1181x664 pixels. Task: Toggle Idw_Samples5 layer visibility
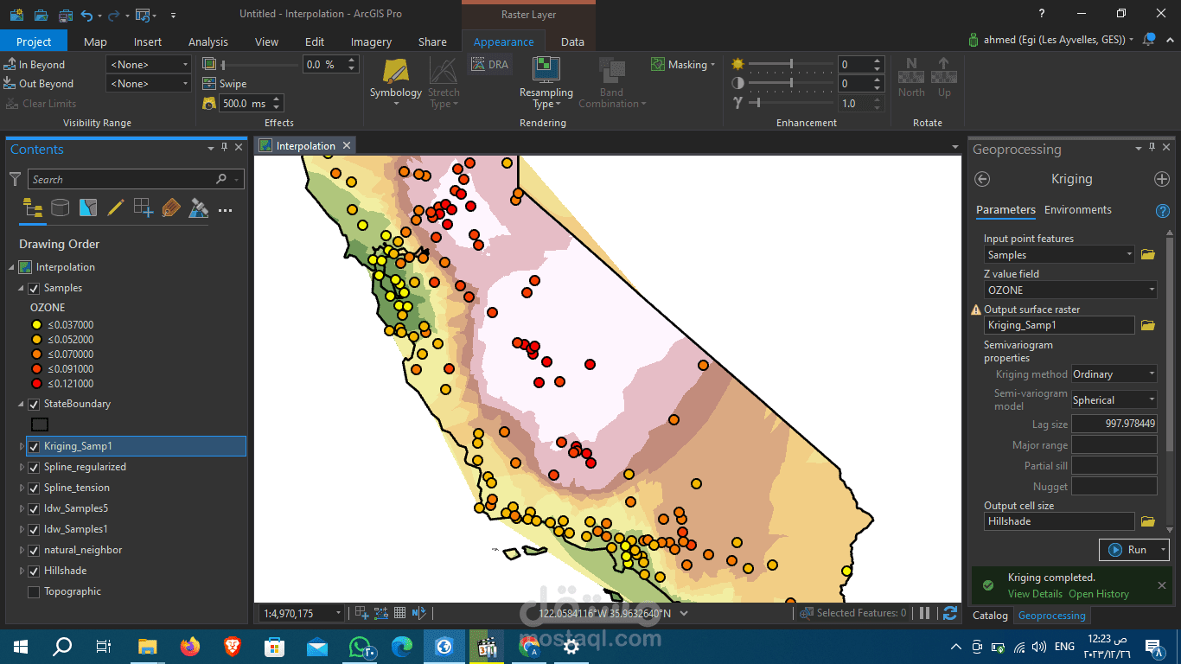pyautogui.click(x=34, y=508)
